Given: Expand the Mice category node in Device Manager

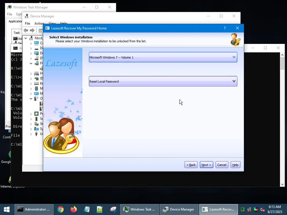Looking at the screenshot, I should point(31,88).
